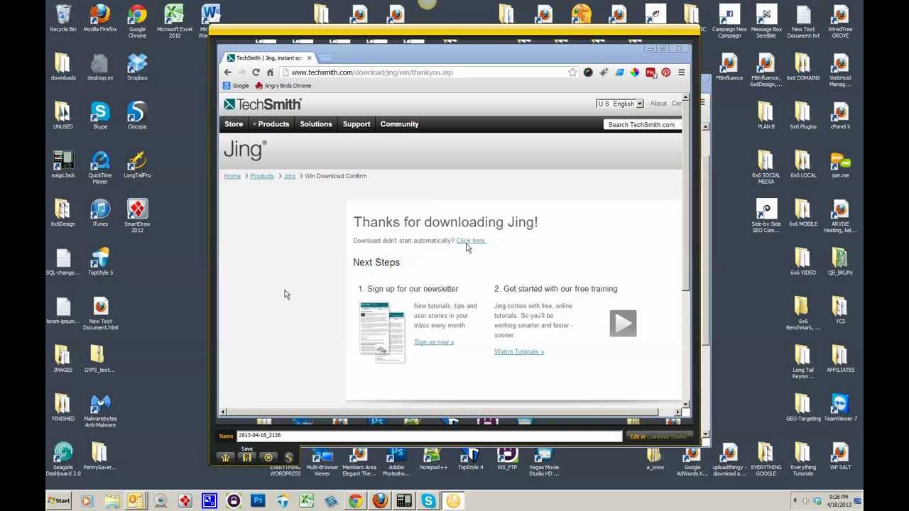Image resolution: width=909 pixels, height=511 pixels.
Task: Switch to Firefox in the taskbar
Action: pyautogui.click(x=380, y=501)
